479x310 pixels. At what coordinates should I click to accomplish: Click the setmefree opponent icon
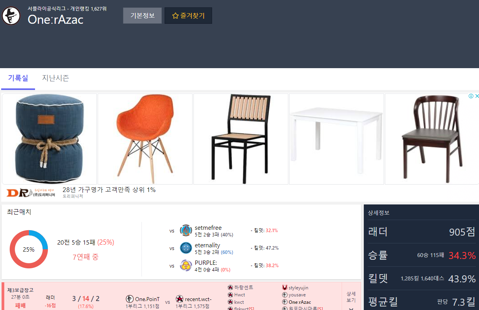point(186,231)
